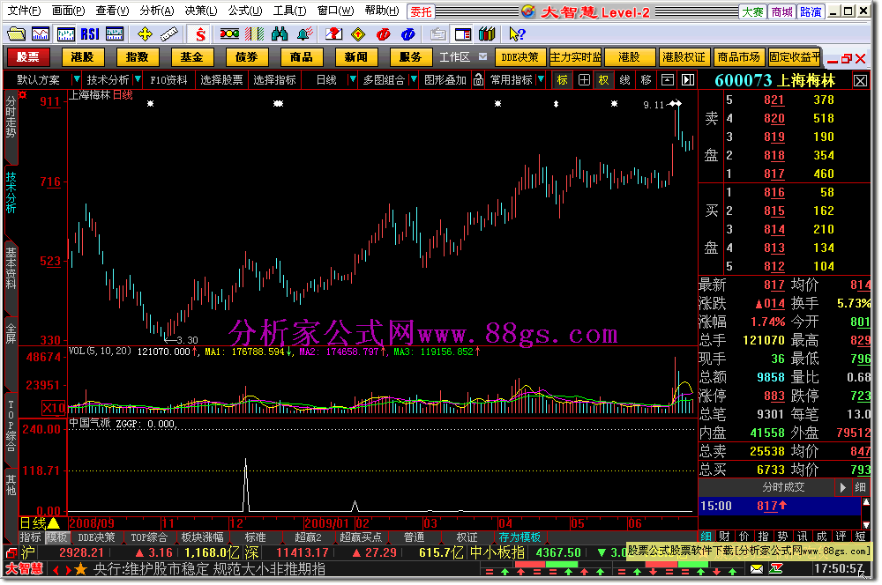The width and height of the screenshot is (882, 585).
Task: Click the boxed up-triangle collapse icon
Action: 667,80
